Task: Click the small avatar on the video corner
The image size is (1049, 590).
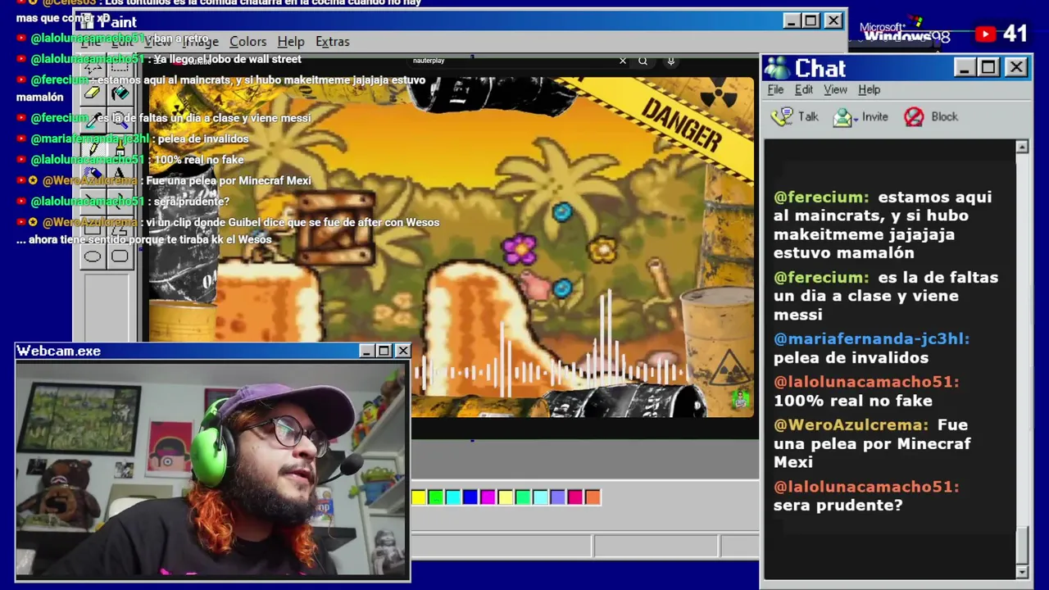Action: pos(741,399)
